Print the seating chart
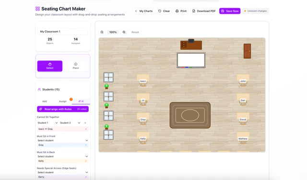The width and height of the screenshot is (307, 180). click(x=181, y=11)
